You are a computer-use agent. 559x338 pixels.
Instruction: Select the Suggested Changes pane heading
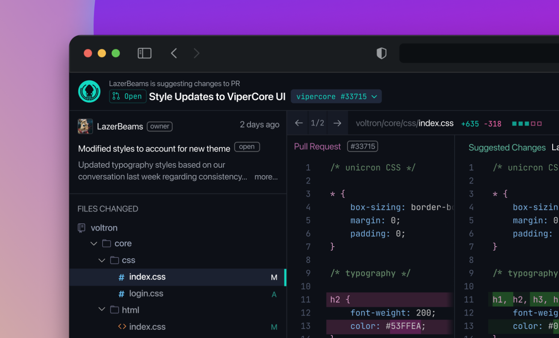507,148
